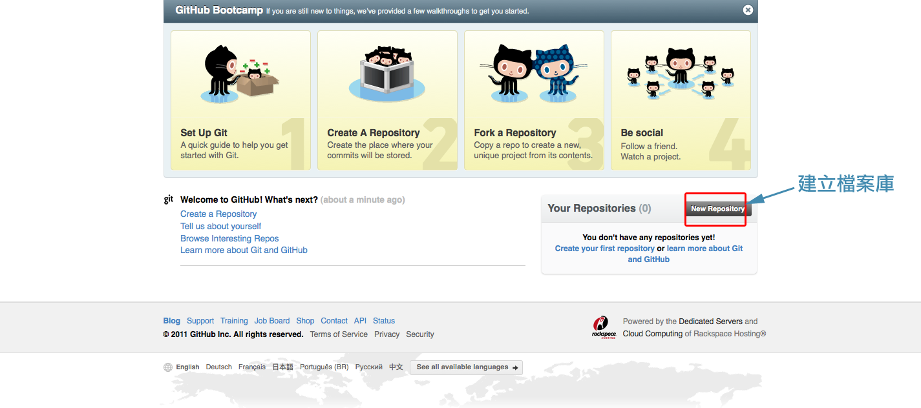Viewport: 921px width, 408px height.
Task: Open the Set Up Git guide illustration
Action: [240, 74]
